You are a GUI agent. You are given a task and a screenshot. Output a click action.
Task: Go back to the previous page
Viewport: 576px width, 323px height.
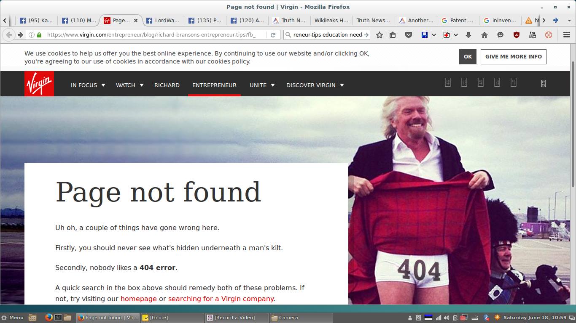click(x=9, y=35)
